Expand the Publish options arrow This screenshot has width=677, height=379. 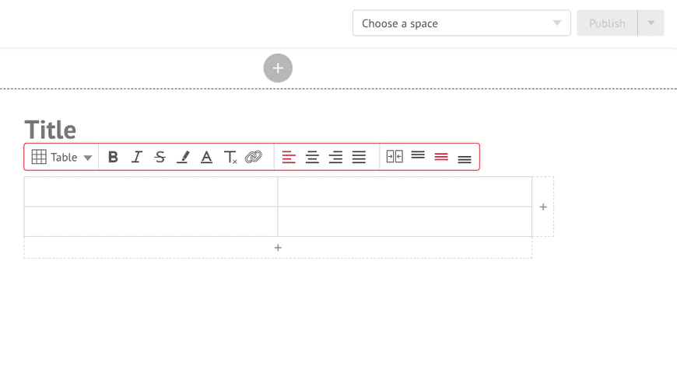coord(651,23)
